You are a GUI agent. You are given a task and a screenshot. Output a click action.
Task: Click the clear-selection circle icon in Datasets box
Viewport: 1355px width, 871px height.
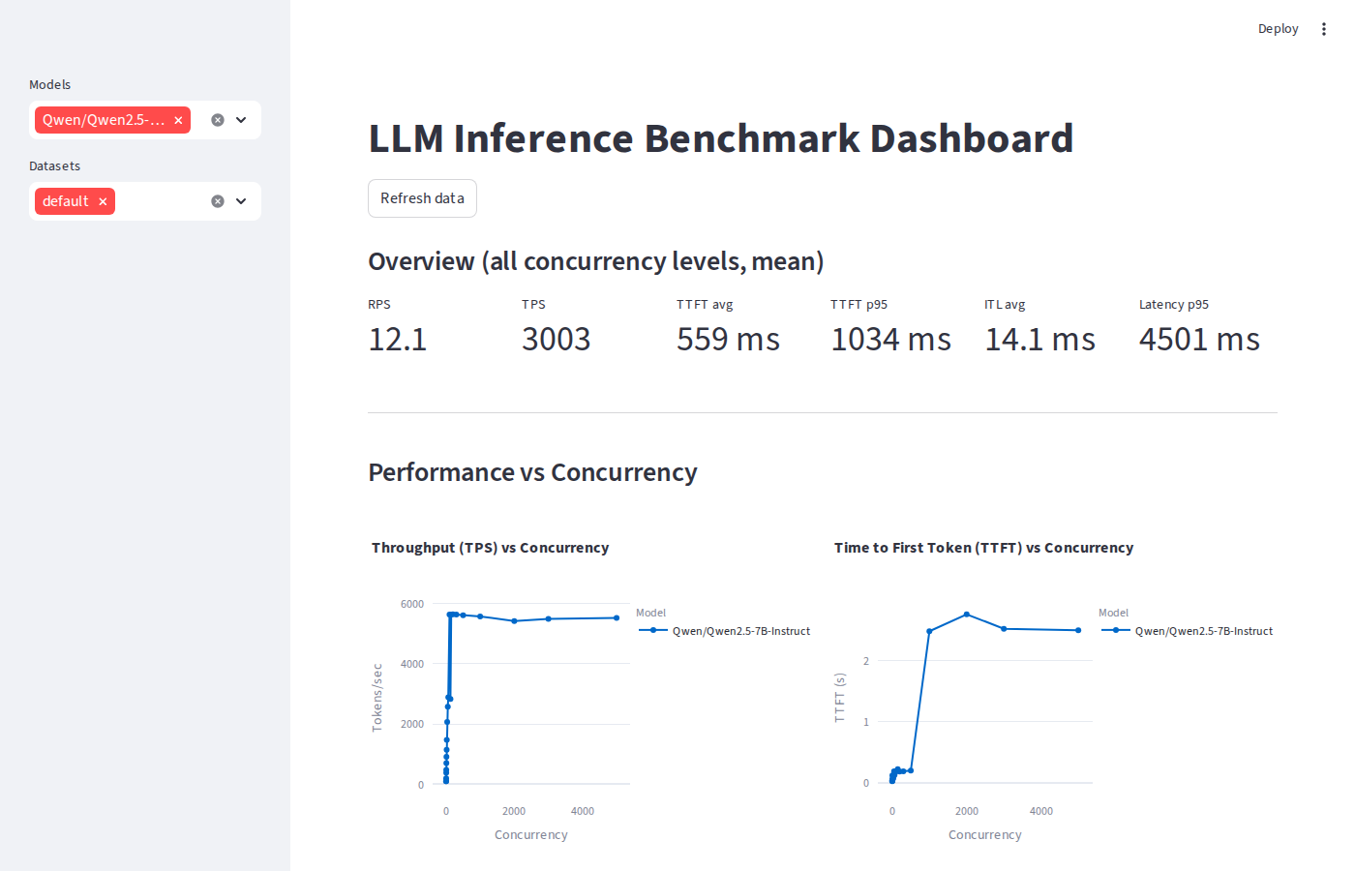point(217,200)
